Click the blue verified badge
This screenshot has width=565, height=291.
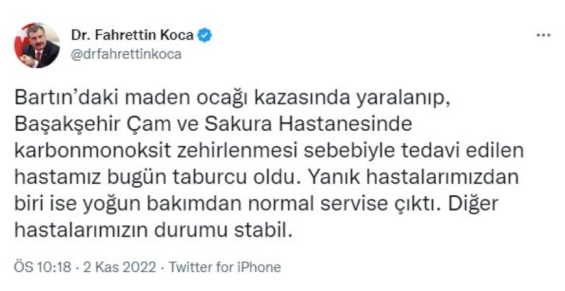point(205,35)
